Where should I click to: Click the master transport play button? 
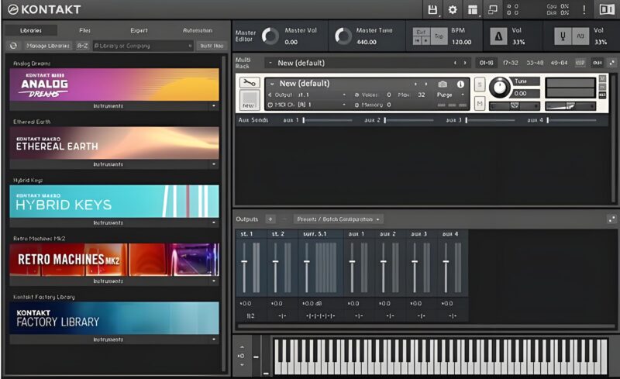click(425, 40)
